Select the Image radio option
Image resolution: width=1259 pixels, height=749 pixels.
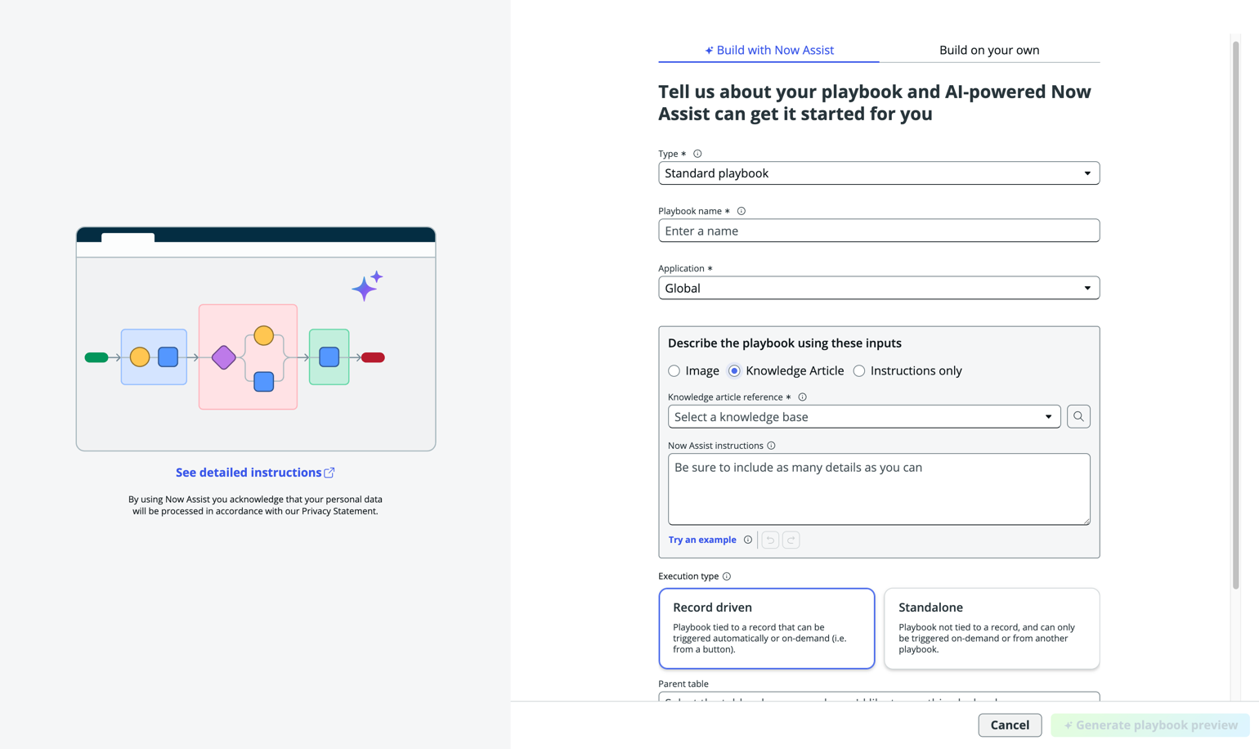[x=674, y=371]
